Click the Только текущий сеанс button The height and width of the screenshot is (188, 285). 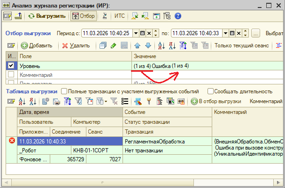(x=241, y=45)
